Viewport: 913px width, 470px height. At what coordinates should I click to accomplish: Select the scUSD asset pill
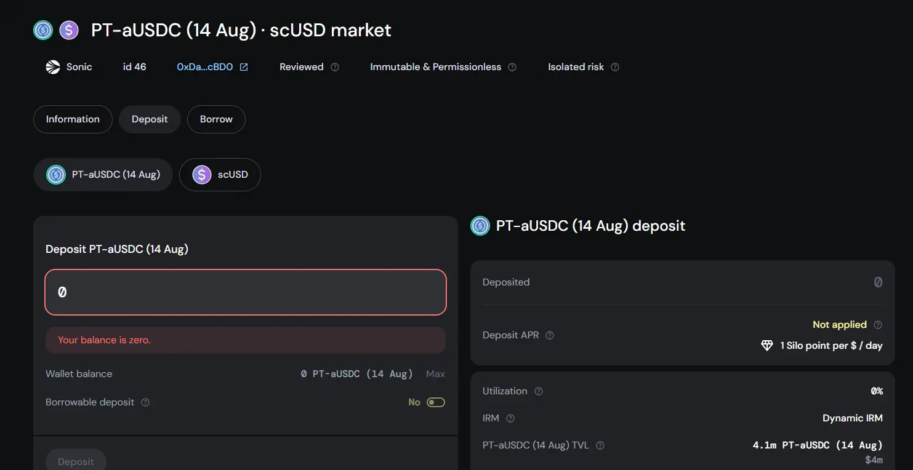pos(220,175)
